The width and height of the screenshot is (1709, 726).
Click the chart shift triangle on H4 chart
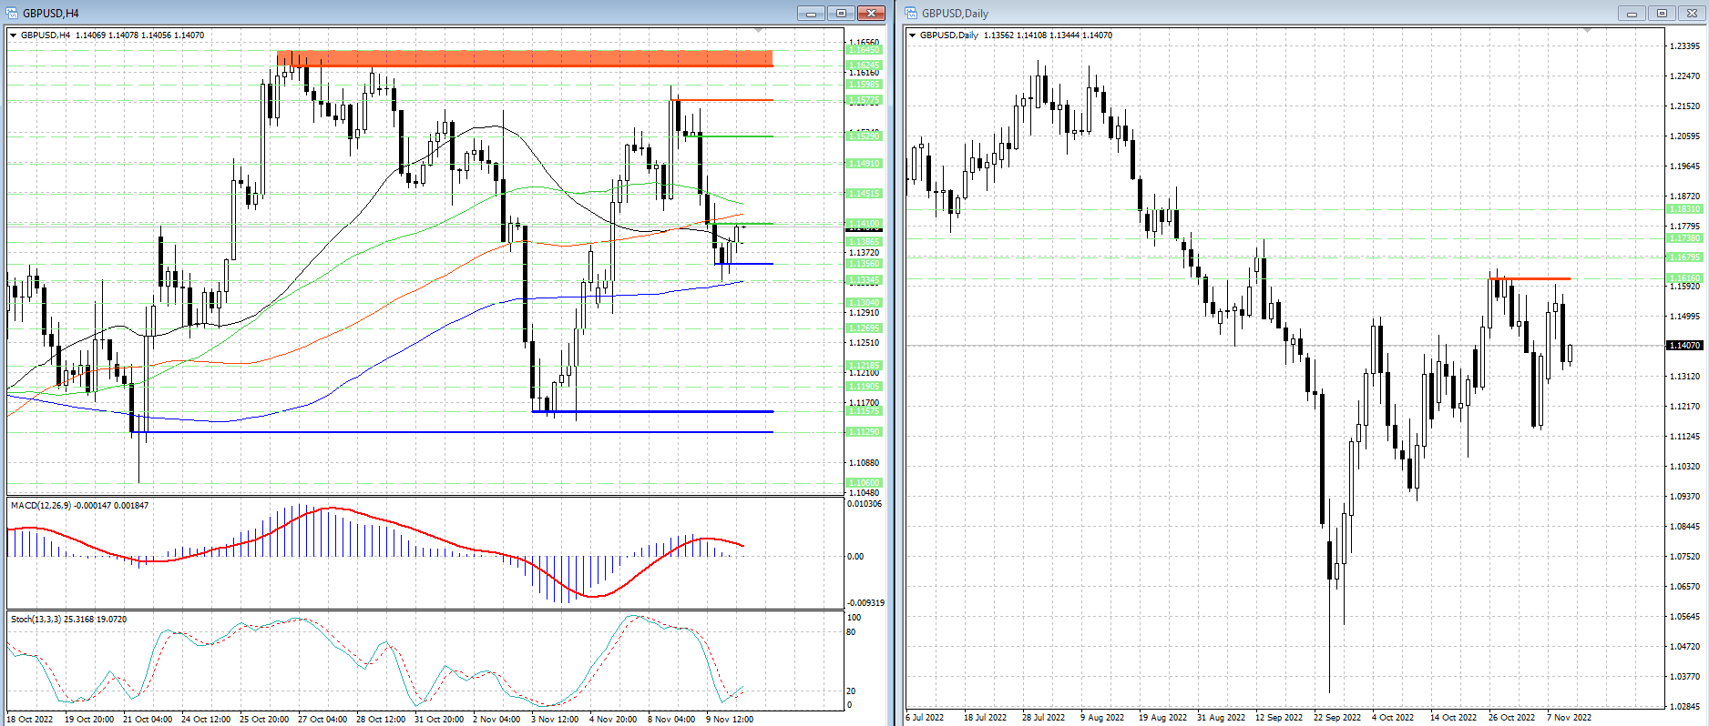tap(758, 31)
